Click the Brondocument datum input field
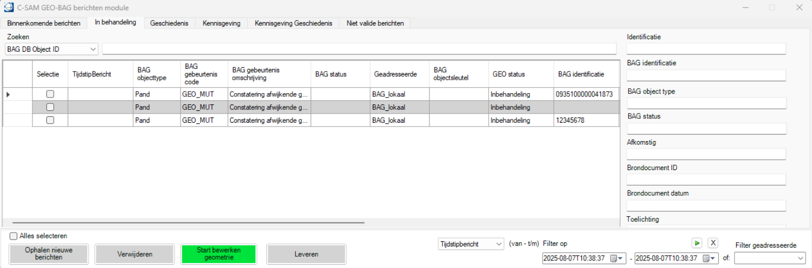812x268 pixels. click(x=706, y=206)
